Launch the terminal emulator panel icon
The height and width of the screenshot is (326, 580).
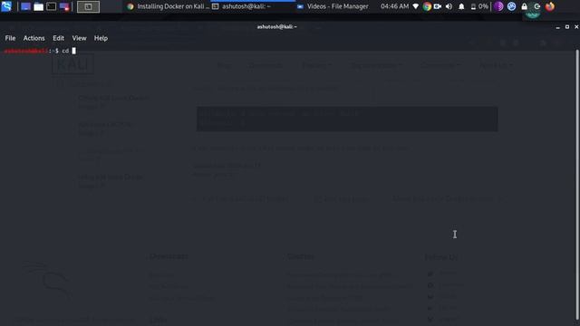click(x=52, y=6)
